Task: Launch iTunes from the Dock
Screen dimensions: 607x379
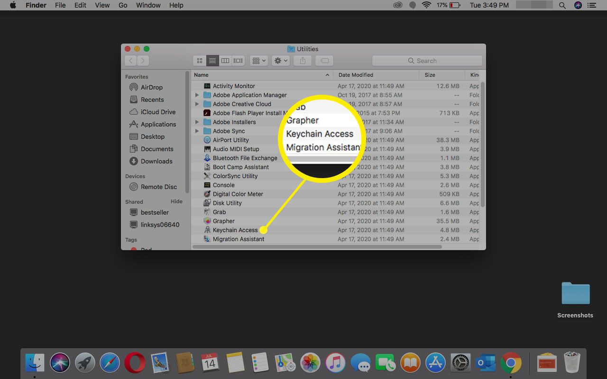Action: pyautogui.click(x=335, y=363)
